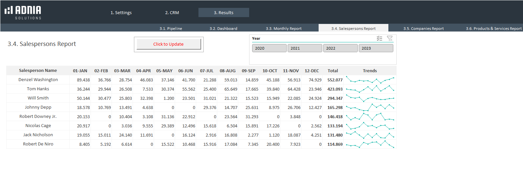Click Robert De Niro's trend sparkline
This screenshot has height=196, width=523.
tap(370, 144)
